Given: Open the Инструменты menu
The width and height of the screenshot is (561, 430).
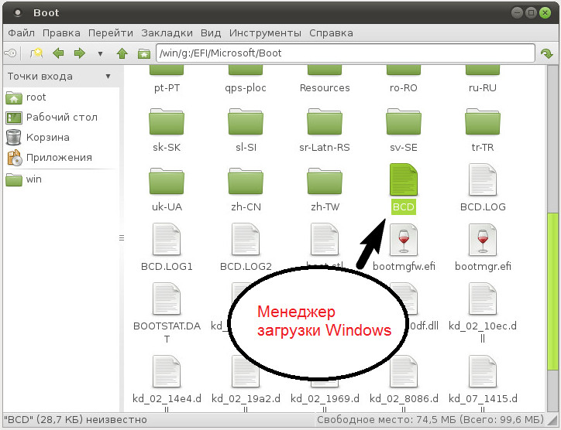Looking at the screenshot, I should [x=265, y=32].
